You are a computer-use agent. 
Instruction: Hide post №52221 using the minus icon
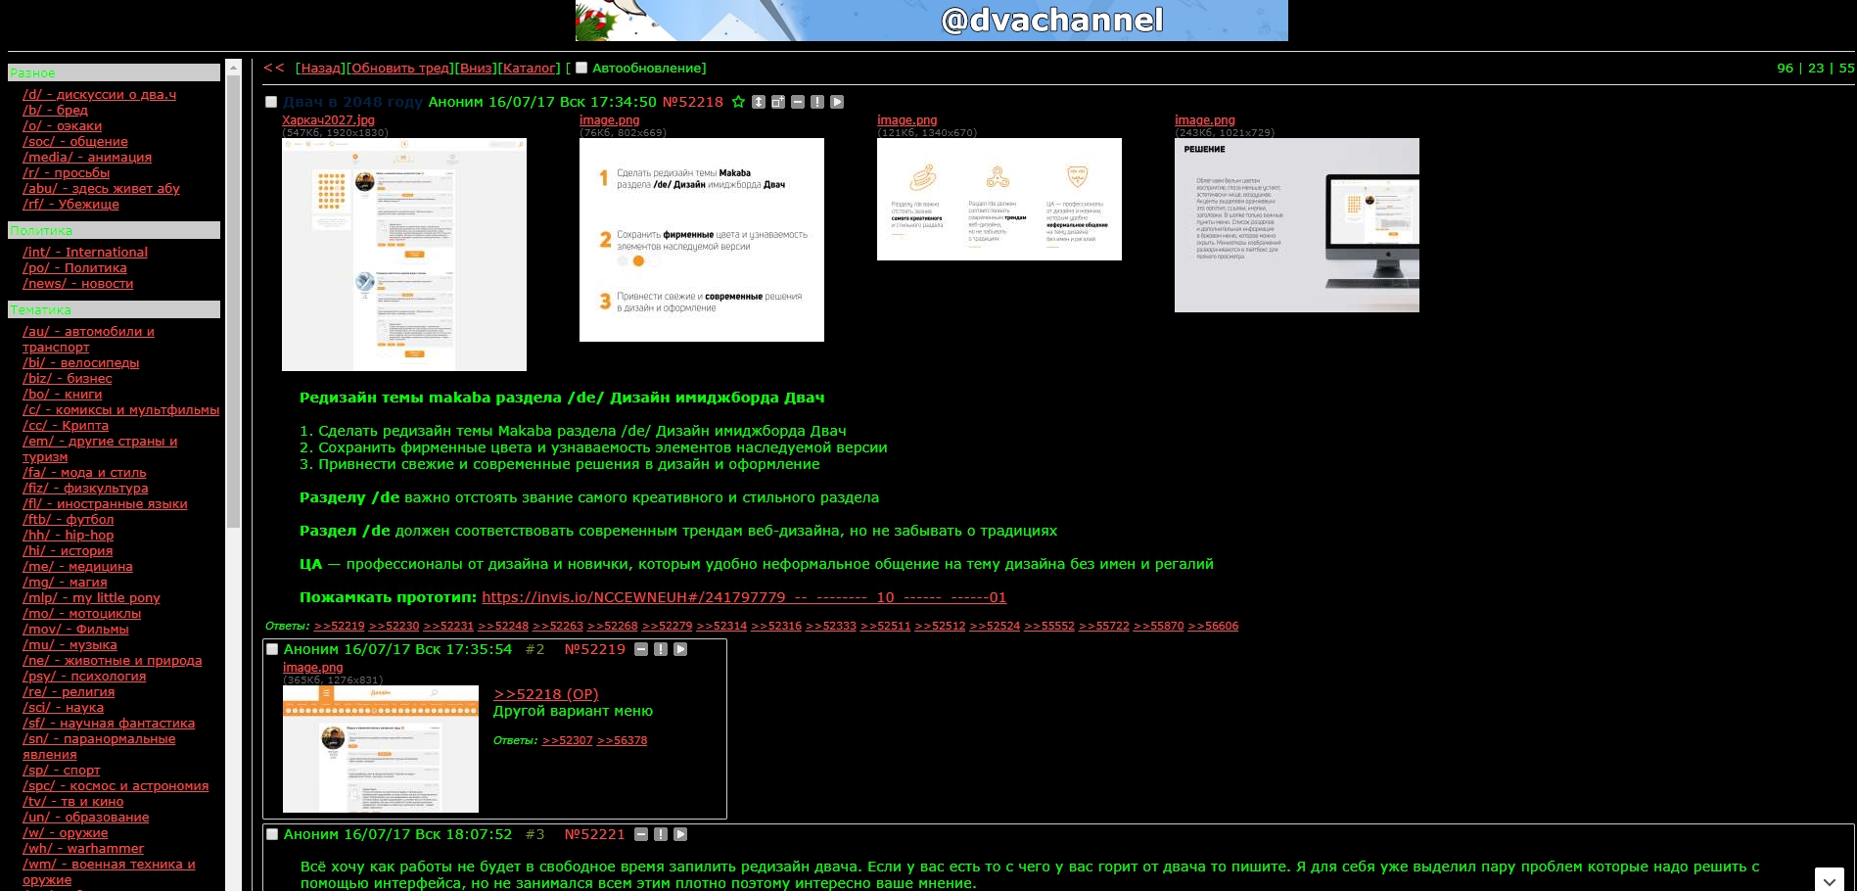click(x=641, y=834)
